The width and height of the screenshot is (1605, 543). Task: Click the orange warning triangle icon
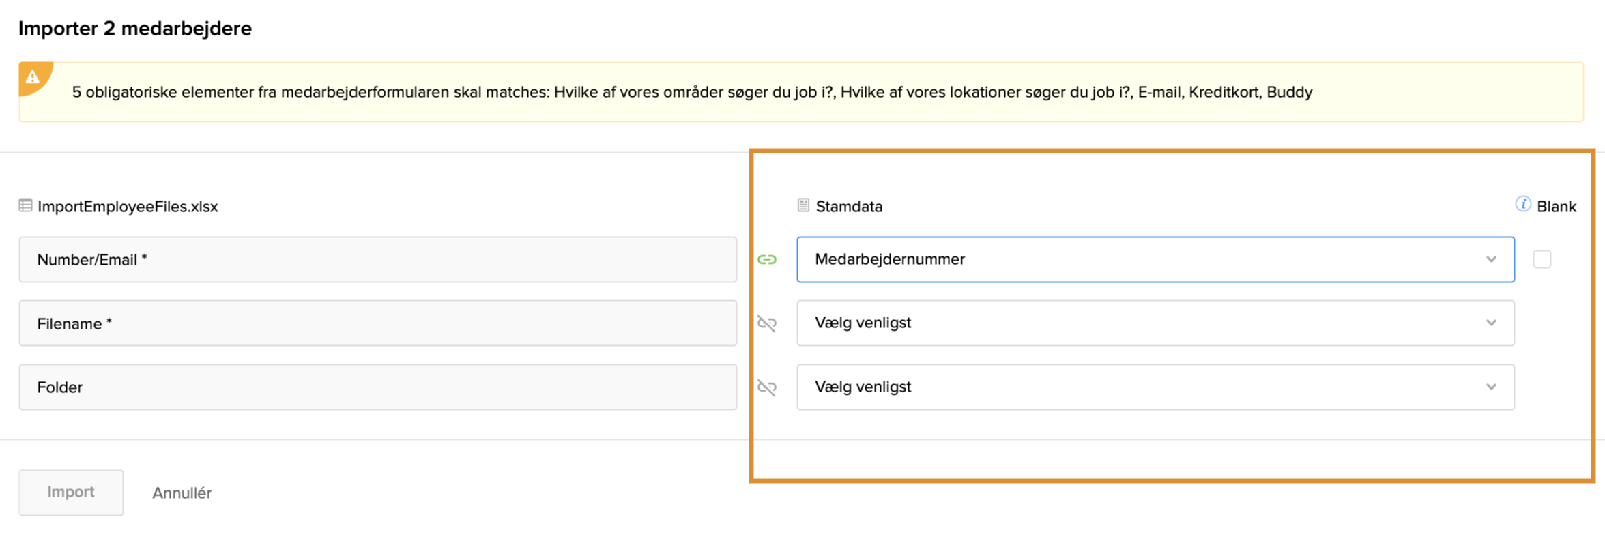(32, 77)
